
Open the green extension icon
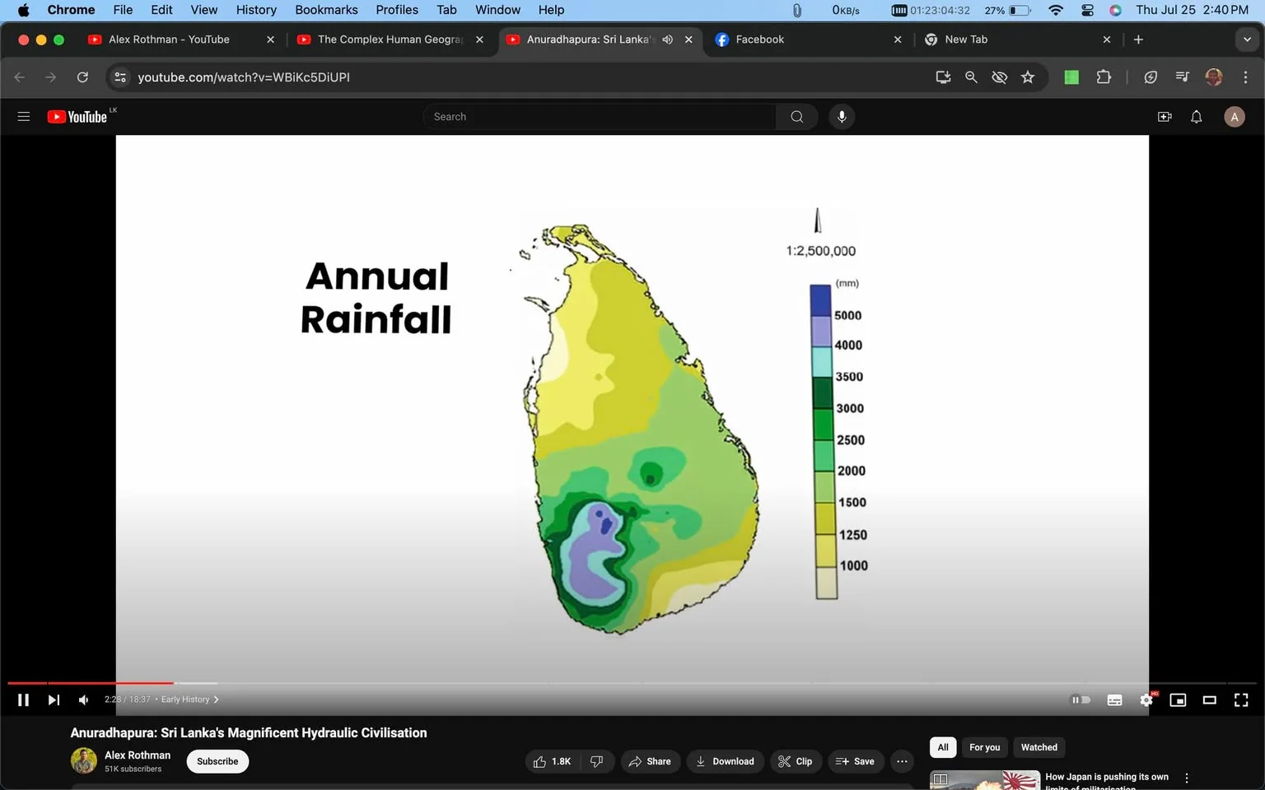tap(1071, 77)
